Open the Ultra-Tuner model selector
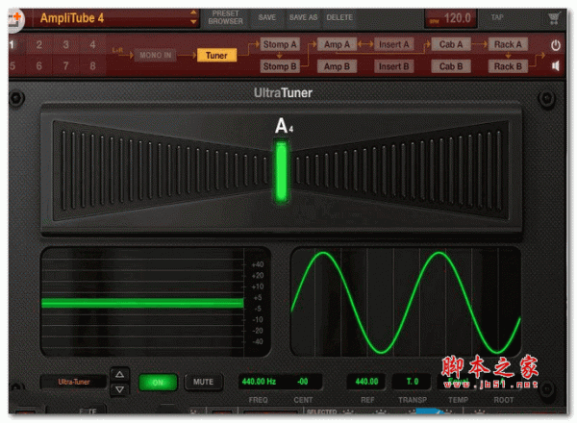 (74, 383)
